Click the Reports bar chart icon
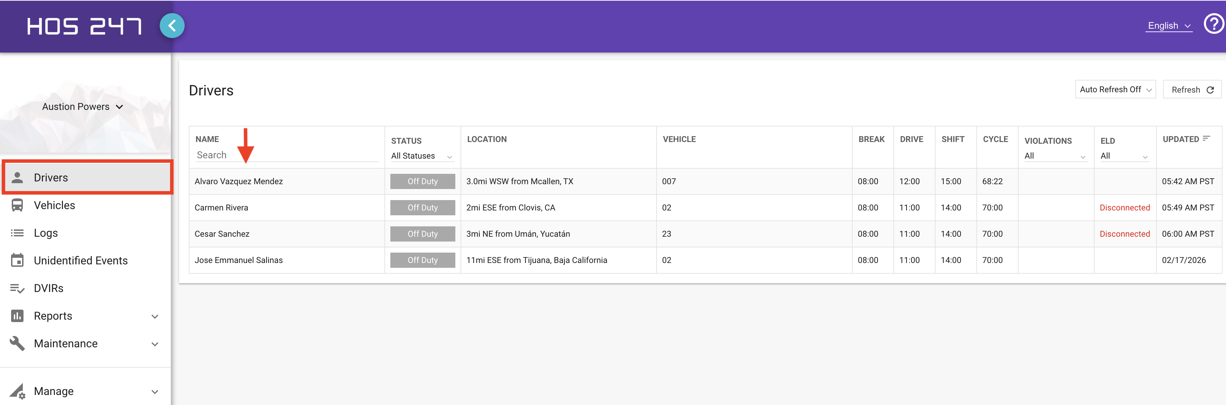This screenshot has height=405, width=1226. (x=17, y=316)
